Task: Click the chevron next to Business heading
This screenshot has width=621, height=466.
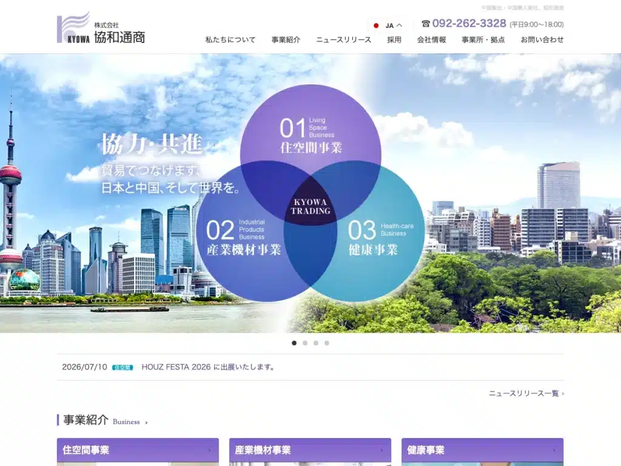Action: click(147, 423)
